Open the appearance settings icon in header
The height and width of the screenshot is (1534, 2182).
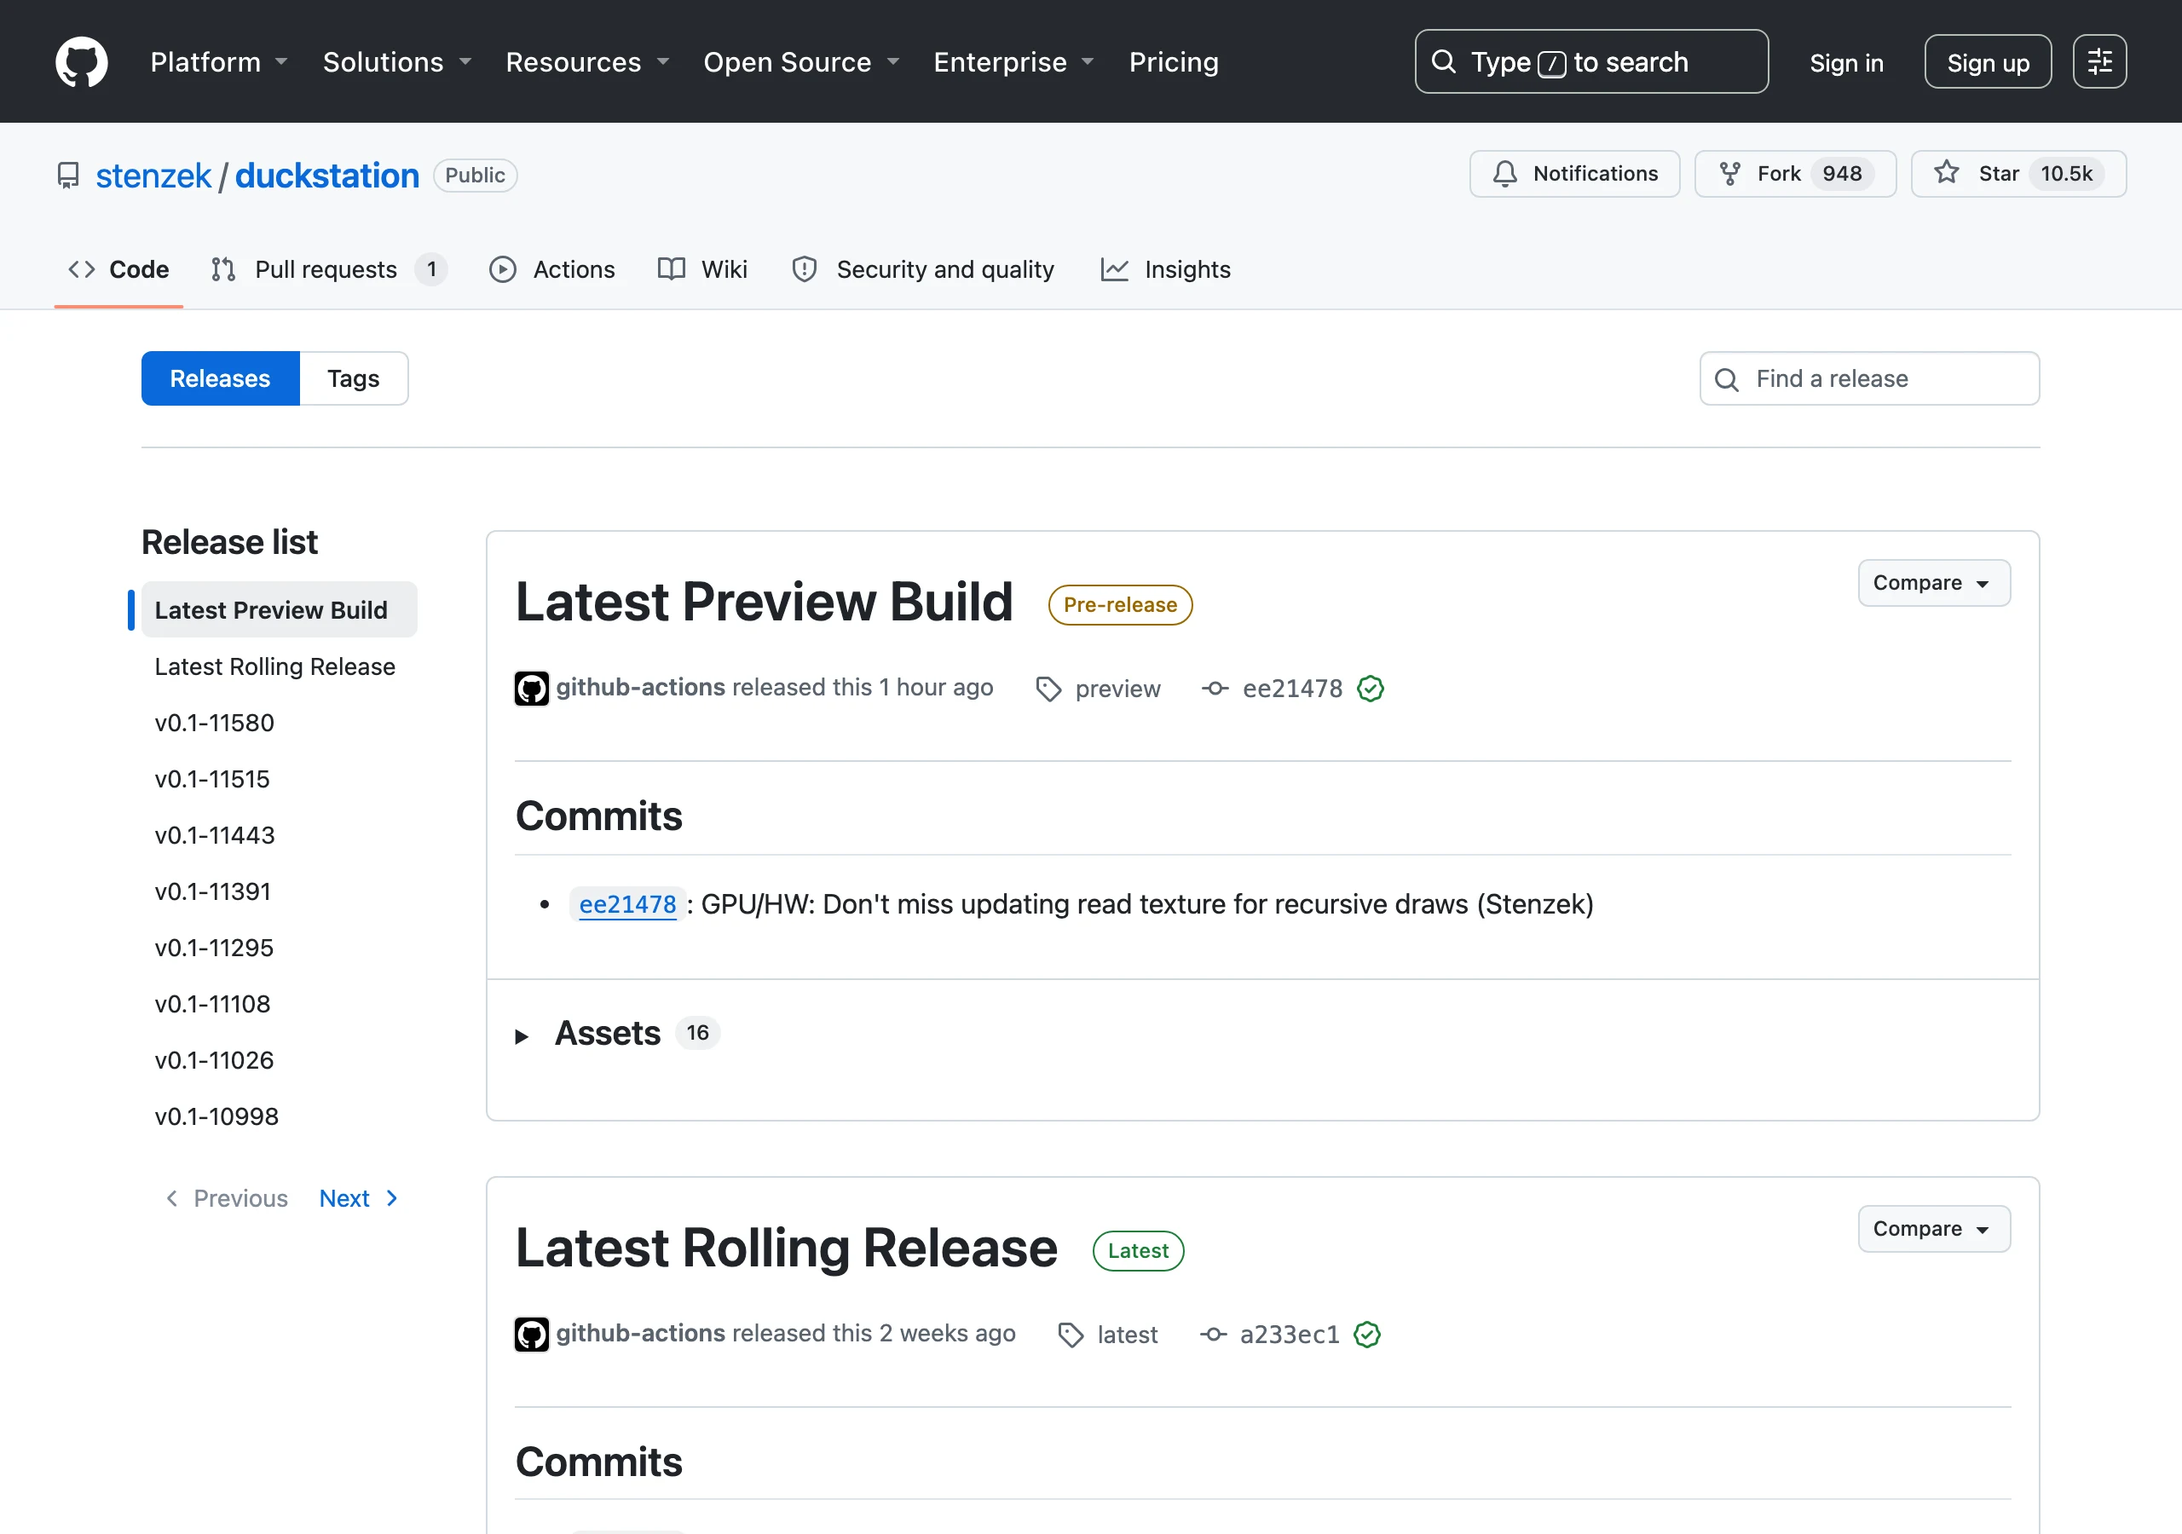[2099, 61]
